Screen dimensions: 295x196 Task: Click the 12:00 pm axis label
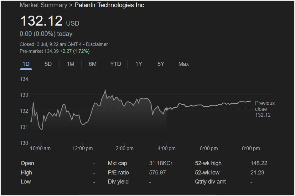point(82,149)
